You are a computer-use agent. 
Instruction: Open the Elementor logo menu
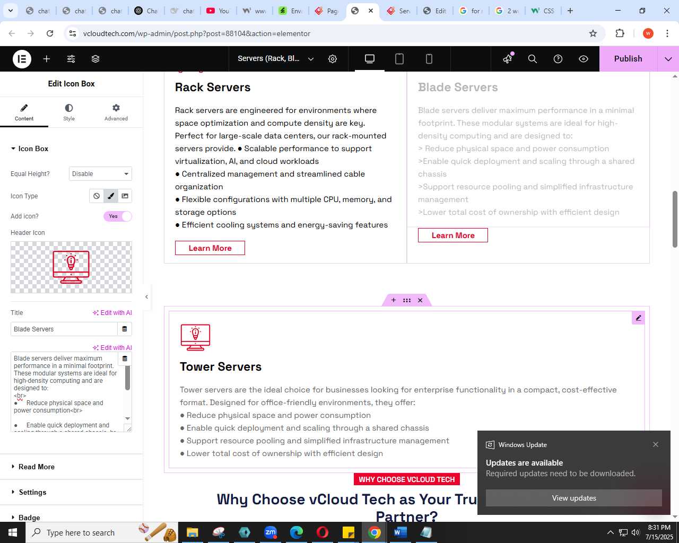(22, 59)
